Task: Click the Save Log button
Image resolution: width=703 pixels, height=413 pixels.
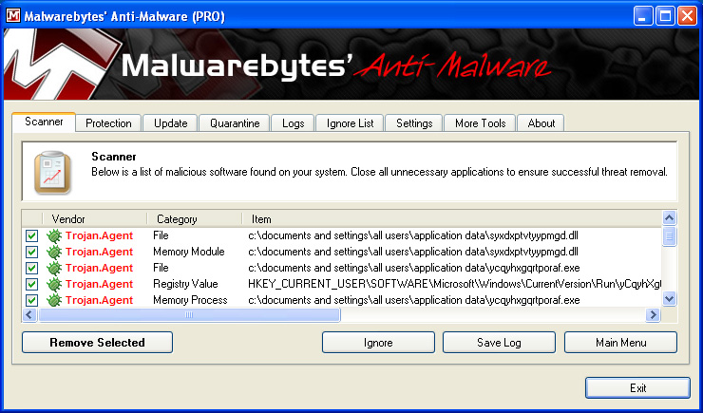Action: pos(499,342)
